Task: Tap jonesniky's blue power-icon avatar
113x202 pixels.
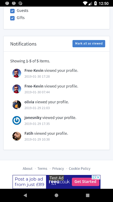Action: coord(17,120)
